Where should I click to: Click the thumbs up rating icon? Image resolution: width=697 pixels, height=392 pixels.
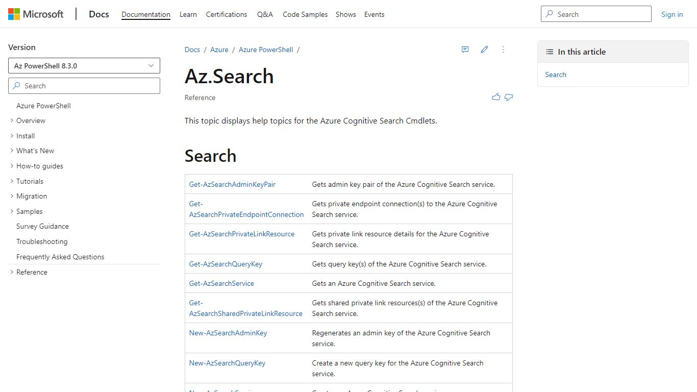coord(496,97)
